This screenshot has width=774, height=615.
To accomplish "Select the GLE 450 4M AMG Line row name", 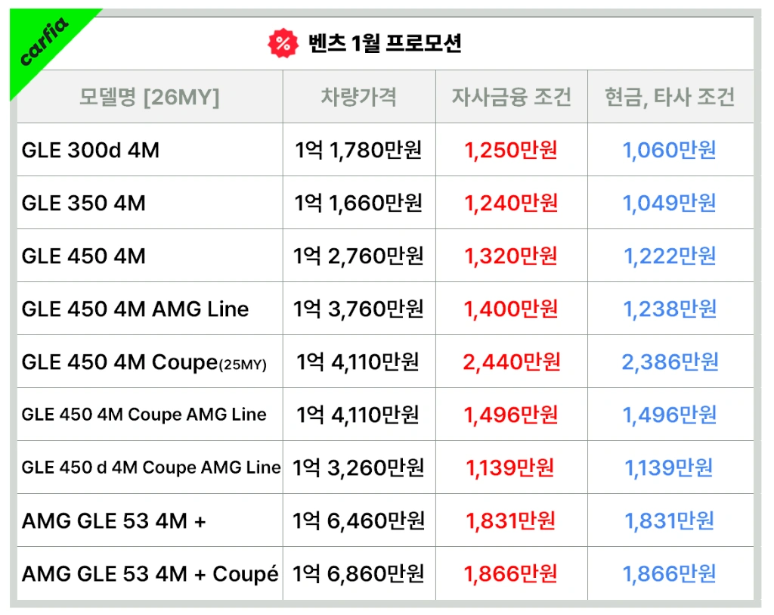I will (135, 309).
